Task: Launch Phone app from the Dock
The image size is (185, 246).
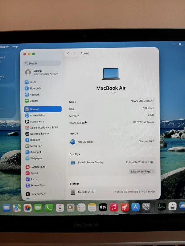Action: click(49, 208)
